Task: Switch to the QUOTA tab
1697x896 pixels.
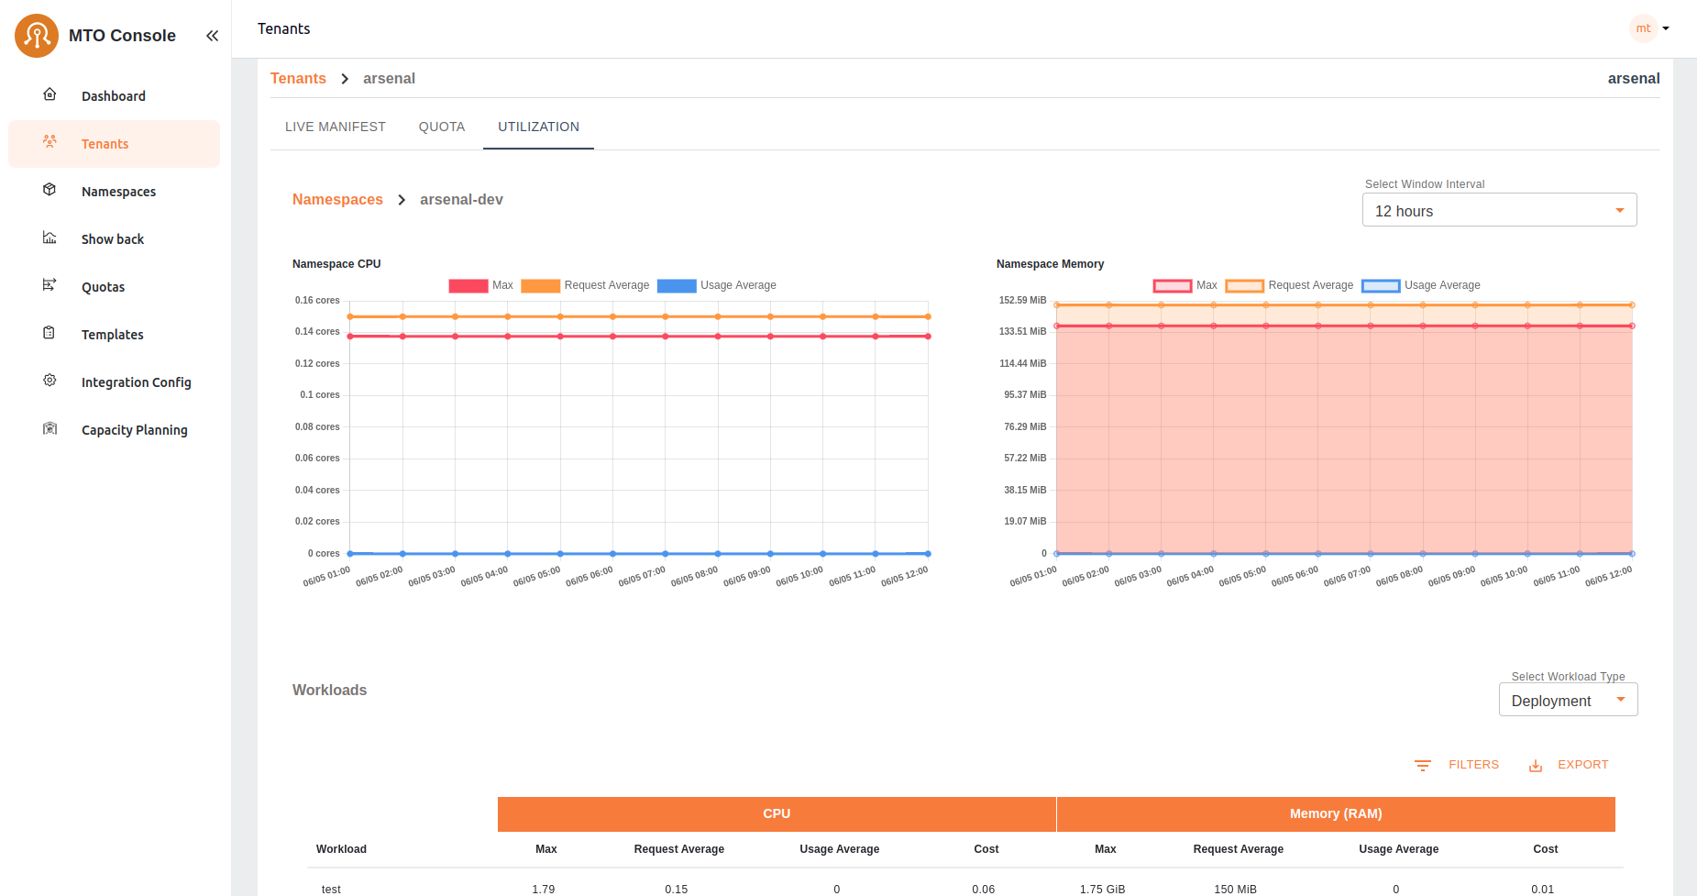Action: click(x=442, y=127)
